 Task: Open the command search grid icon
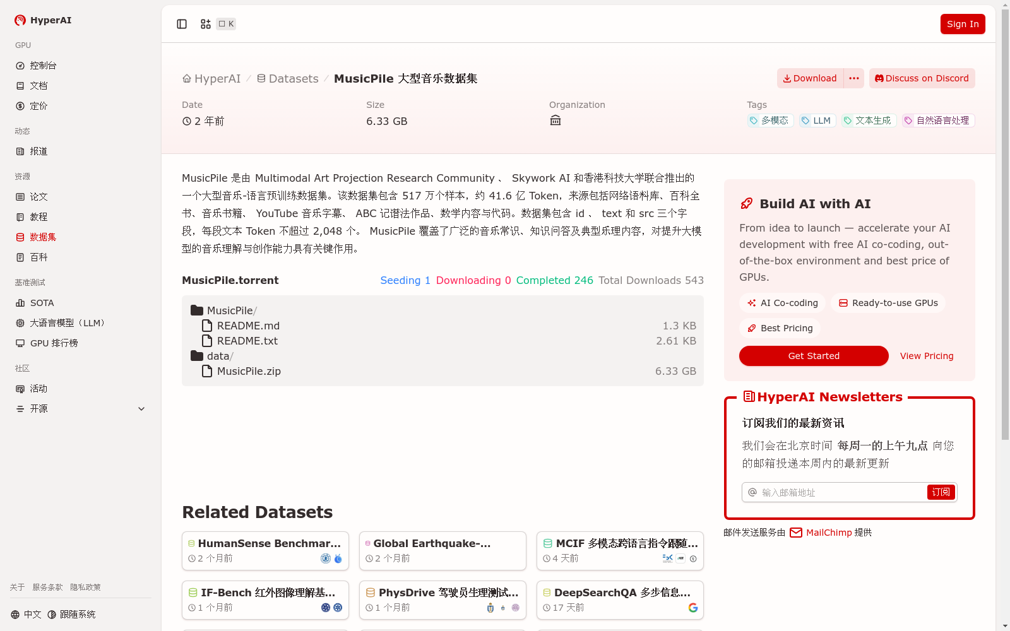click(206, 24)
